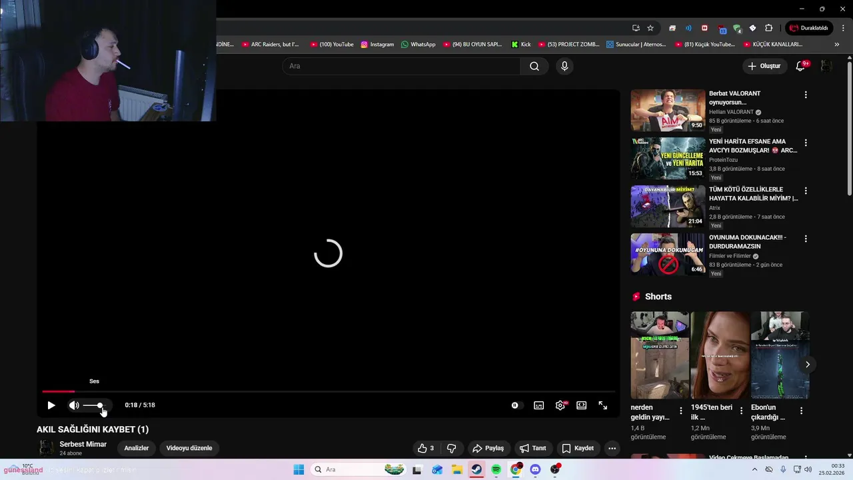The height and width of the screenshot is (480, 853).
Task: Click the blue sound-wave extension icon
Action: pyautogui.click(x=688, y=28)
